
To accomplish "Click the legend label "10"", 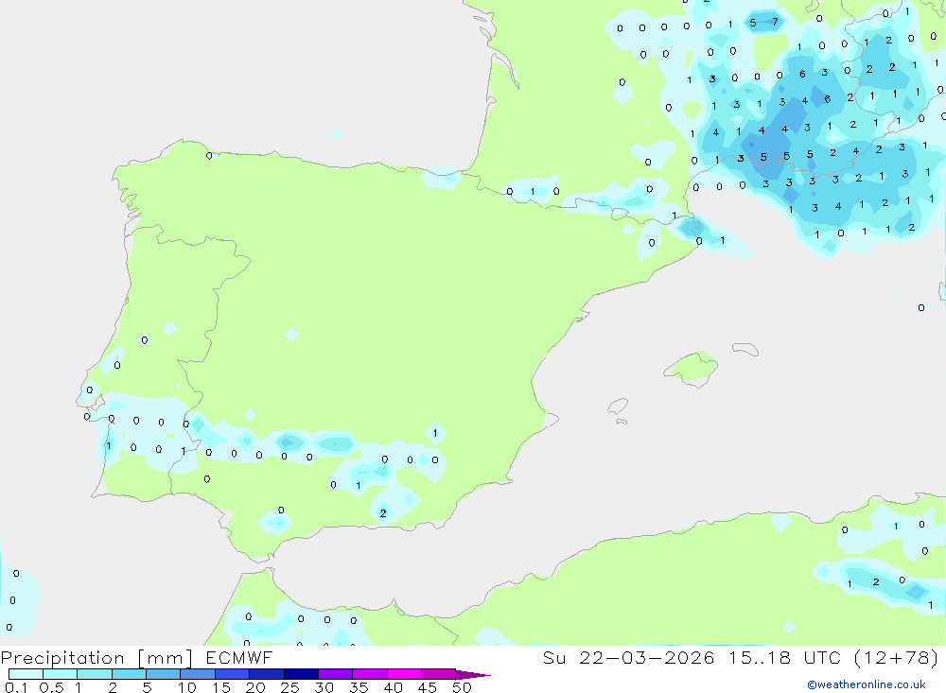I will point(187,687).
